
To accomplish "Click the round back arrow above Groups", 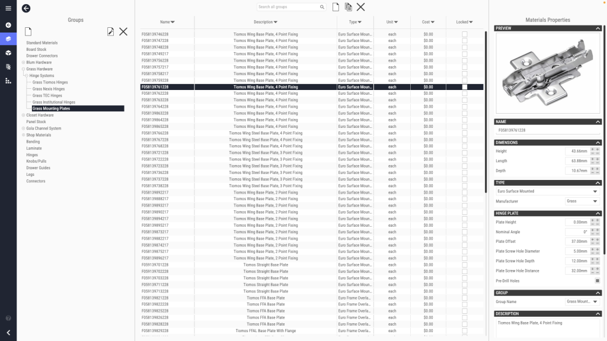I will (x=26, y=8).
